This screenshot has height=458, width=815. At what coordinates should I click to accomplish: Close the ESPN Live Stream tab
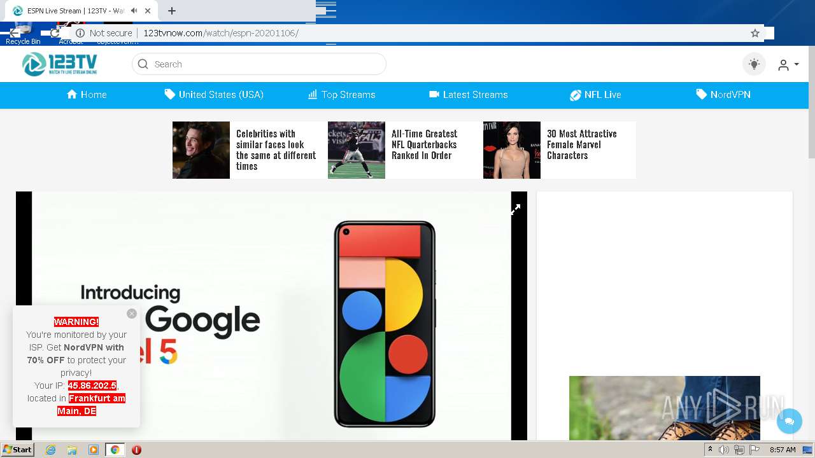pyautogui.click(x=148, y=11)
